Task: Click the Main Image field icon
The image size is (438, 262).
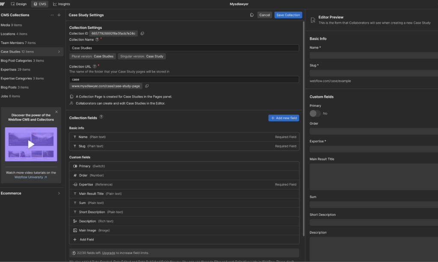Action: click(x=75, y=230)
